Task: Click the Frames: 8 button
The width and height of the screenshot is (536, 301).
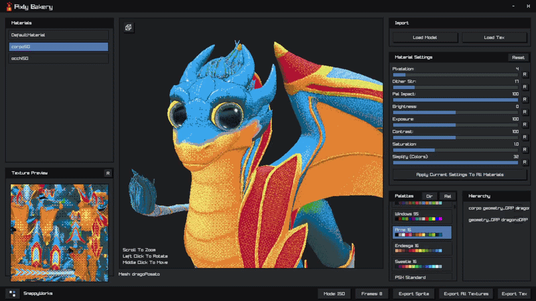Action: click(372, 294)
